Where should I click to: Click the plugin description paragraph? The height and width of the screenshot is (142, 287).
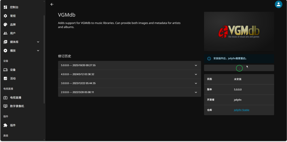click(x=119, y=25)
